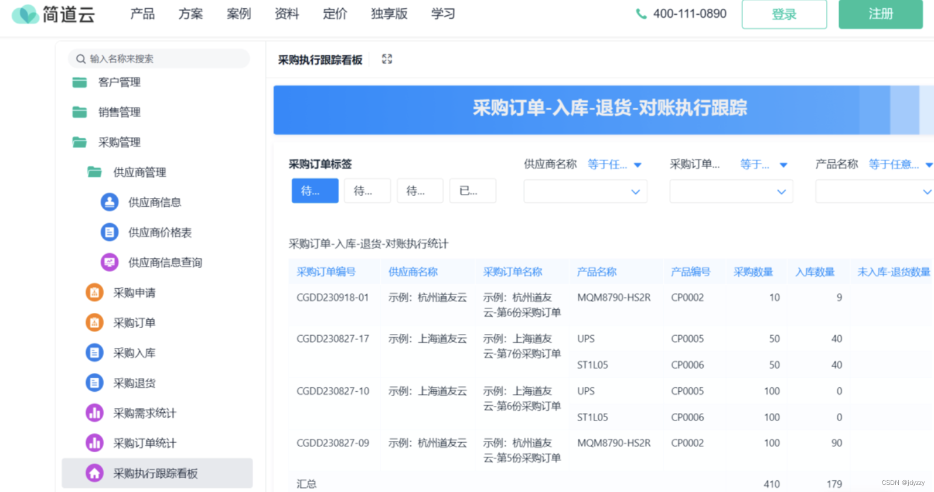Click the 简道云 logo

click(x=53, y=14)
